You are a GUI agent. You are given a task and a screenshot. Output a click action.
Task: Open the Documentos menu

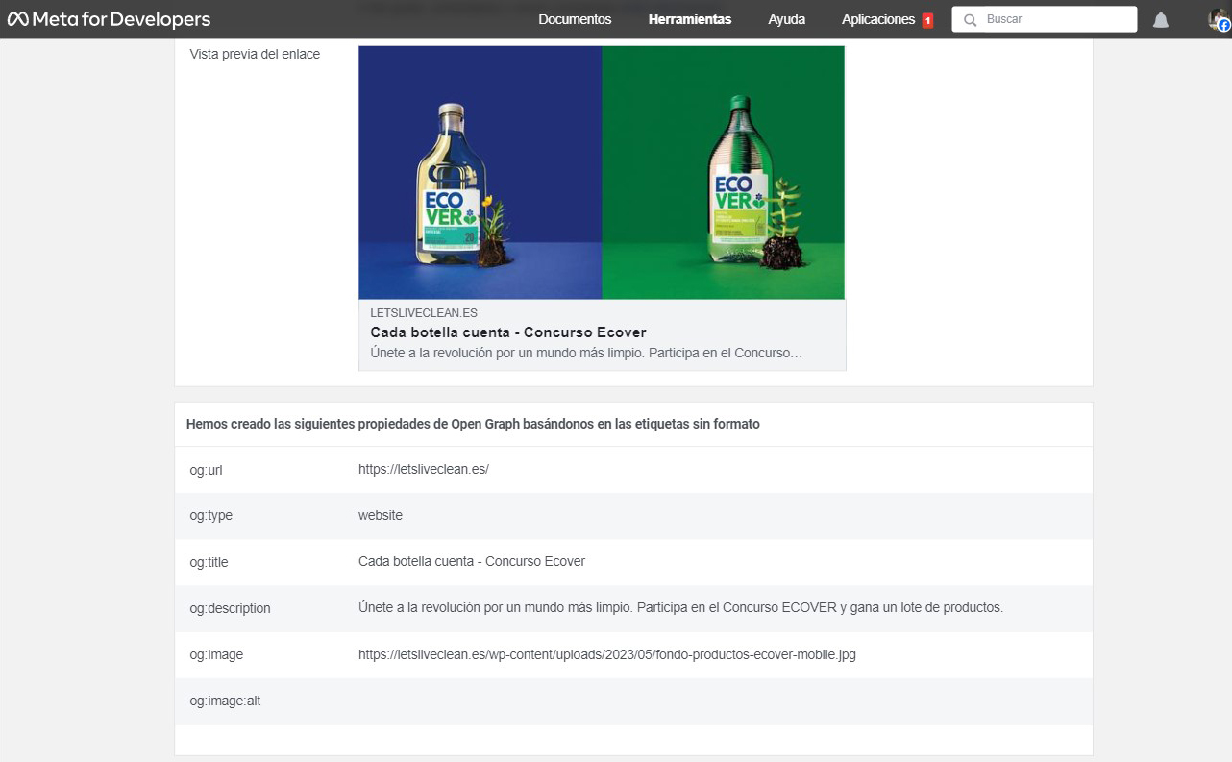[575, 19]
